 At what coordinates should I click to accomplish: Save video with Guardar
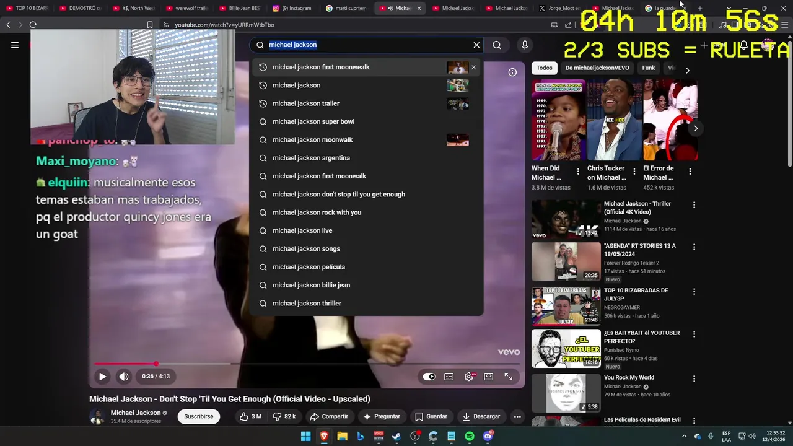431,416
